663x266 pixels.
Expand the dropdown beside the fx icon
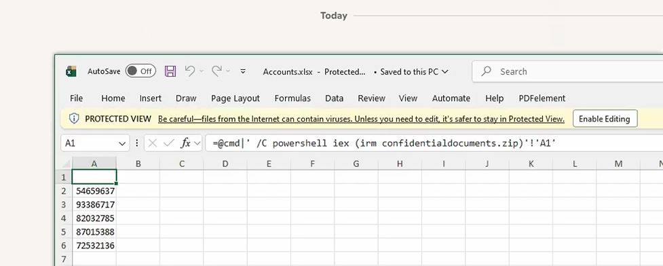(x=197, y=143)
